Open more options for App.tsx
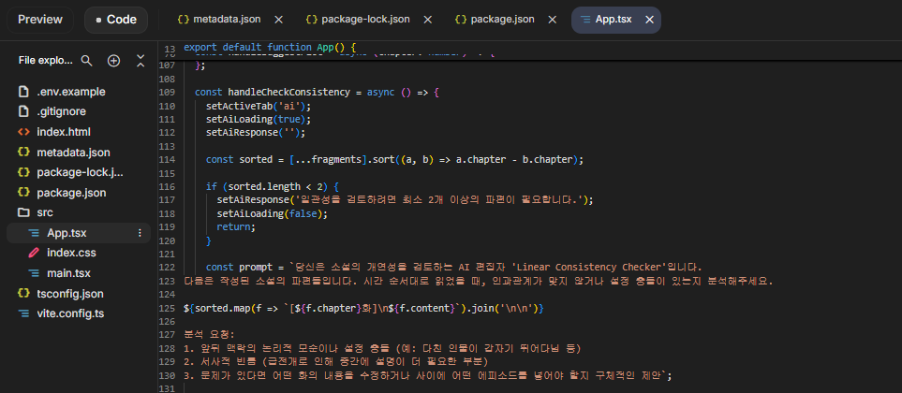 140,233
